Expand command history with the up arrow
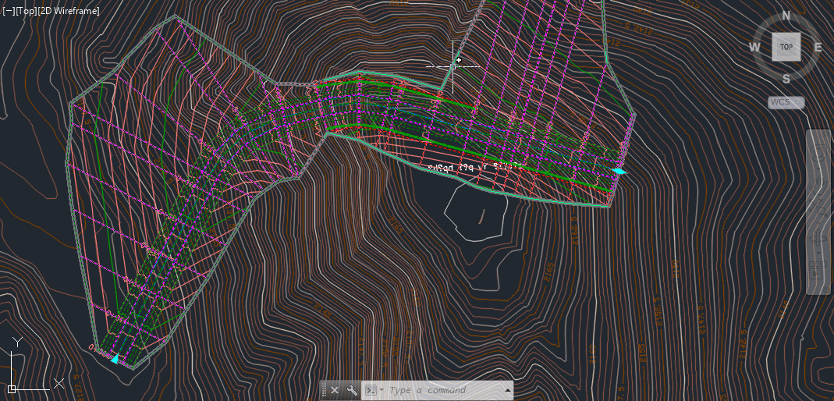The image size is (834, 401). pos(508,390)
